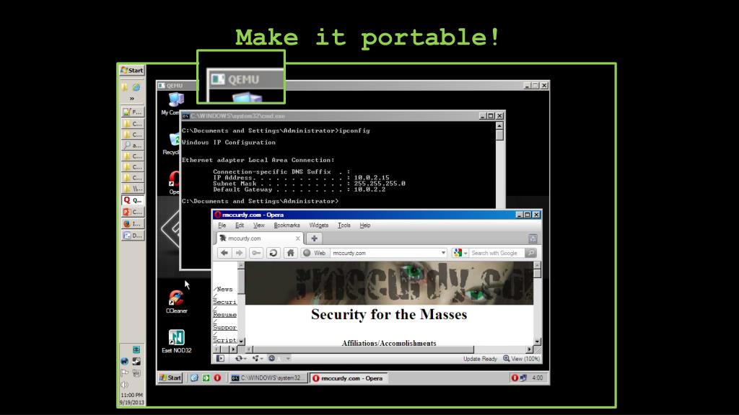
Task: Select Recycle Bin desktop icon in QEMU
Action: tap(172, 143)
